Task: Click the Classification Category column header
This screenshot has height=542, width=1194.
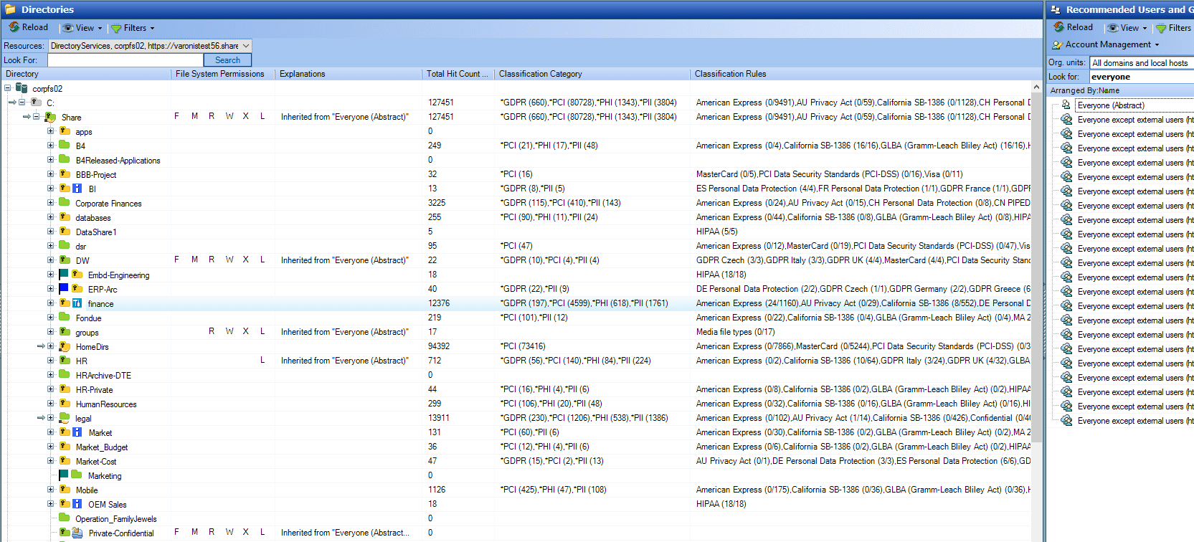Action: tap(592, 74)
